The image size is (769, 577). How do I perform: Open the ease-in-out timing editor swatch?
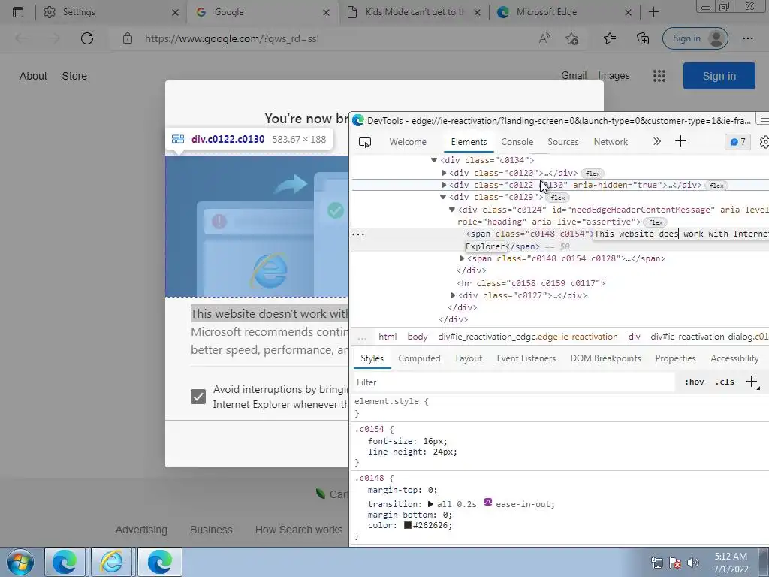[487, 502]
